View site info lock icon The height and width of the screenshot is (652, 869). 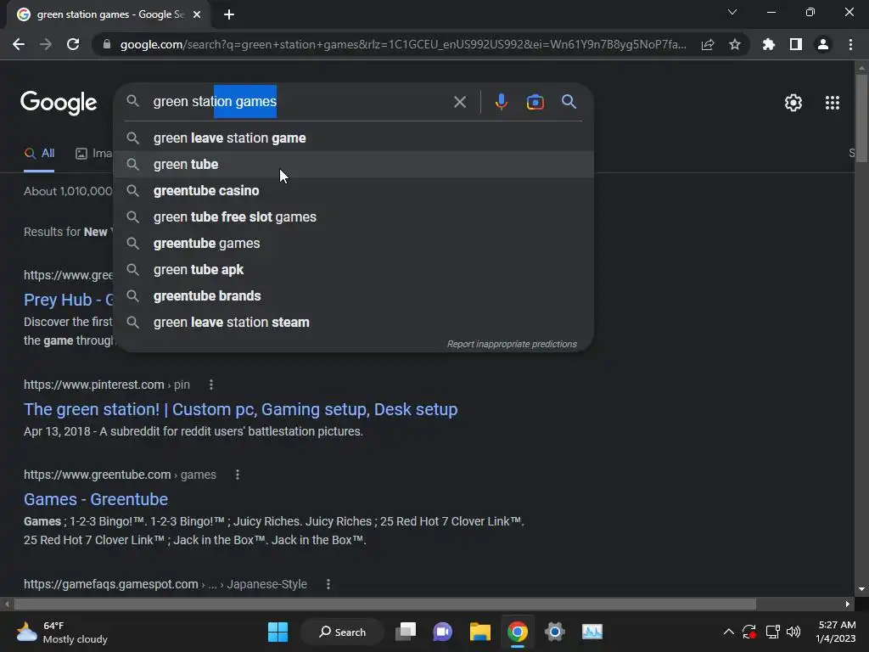(x=106, y=44)
